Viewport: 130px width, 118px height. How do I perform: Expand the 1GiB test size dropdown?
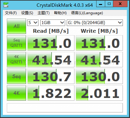(x=53, y=23)
